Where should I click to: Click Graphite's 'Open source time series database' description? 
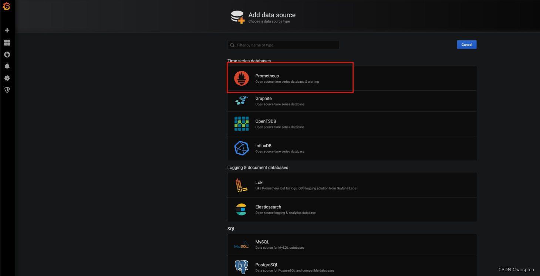pos(280,104)
